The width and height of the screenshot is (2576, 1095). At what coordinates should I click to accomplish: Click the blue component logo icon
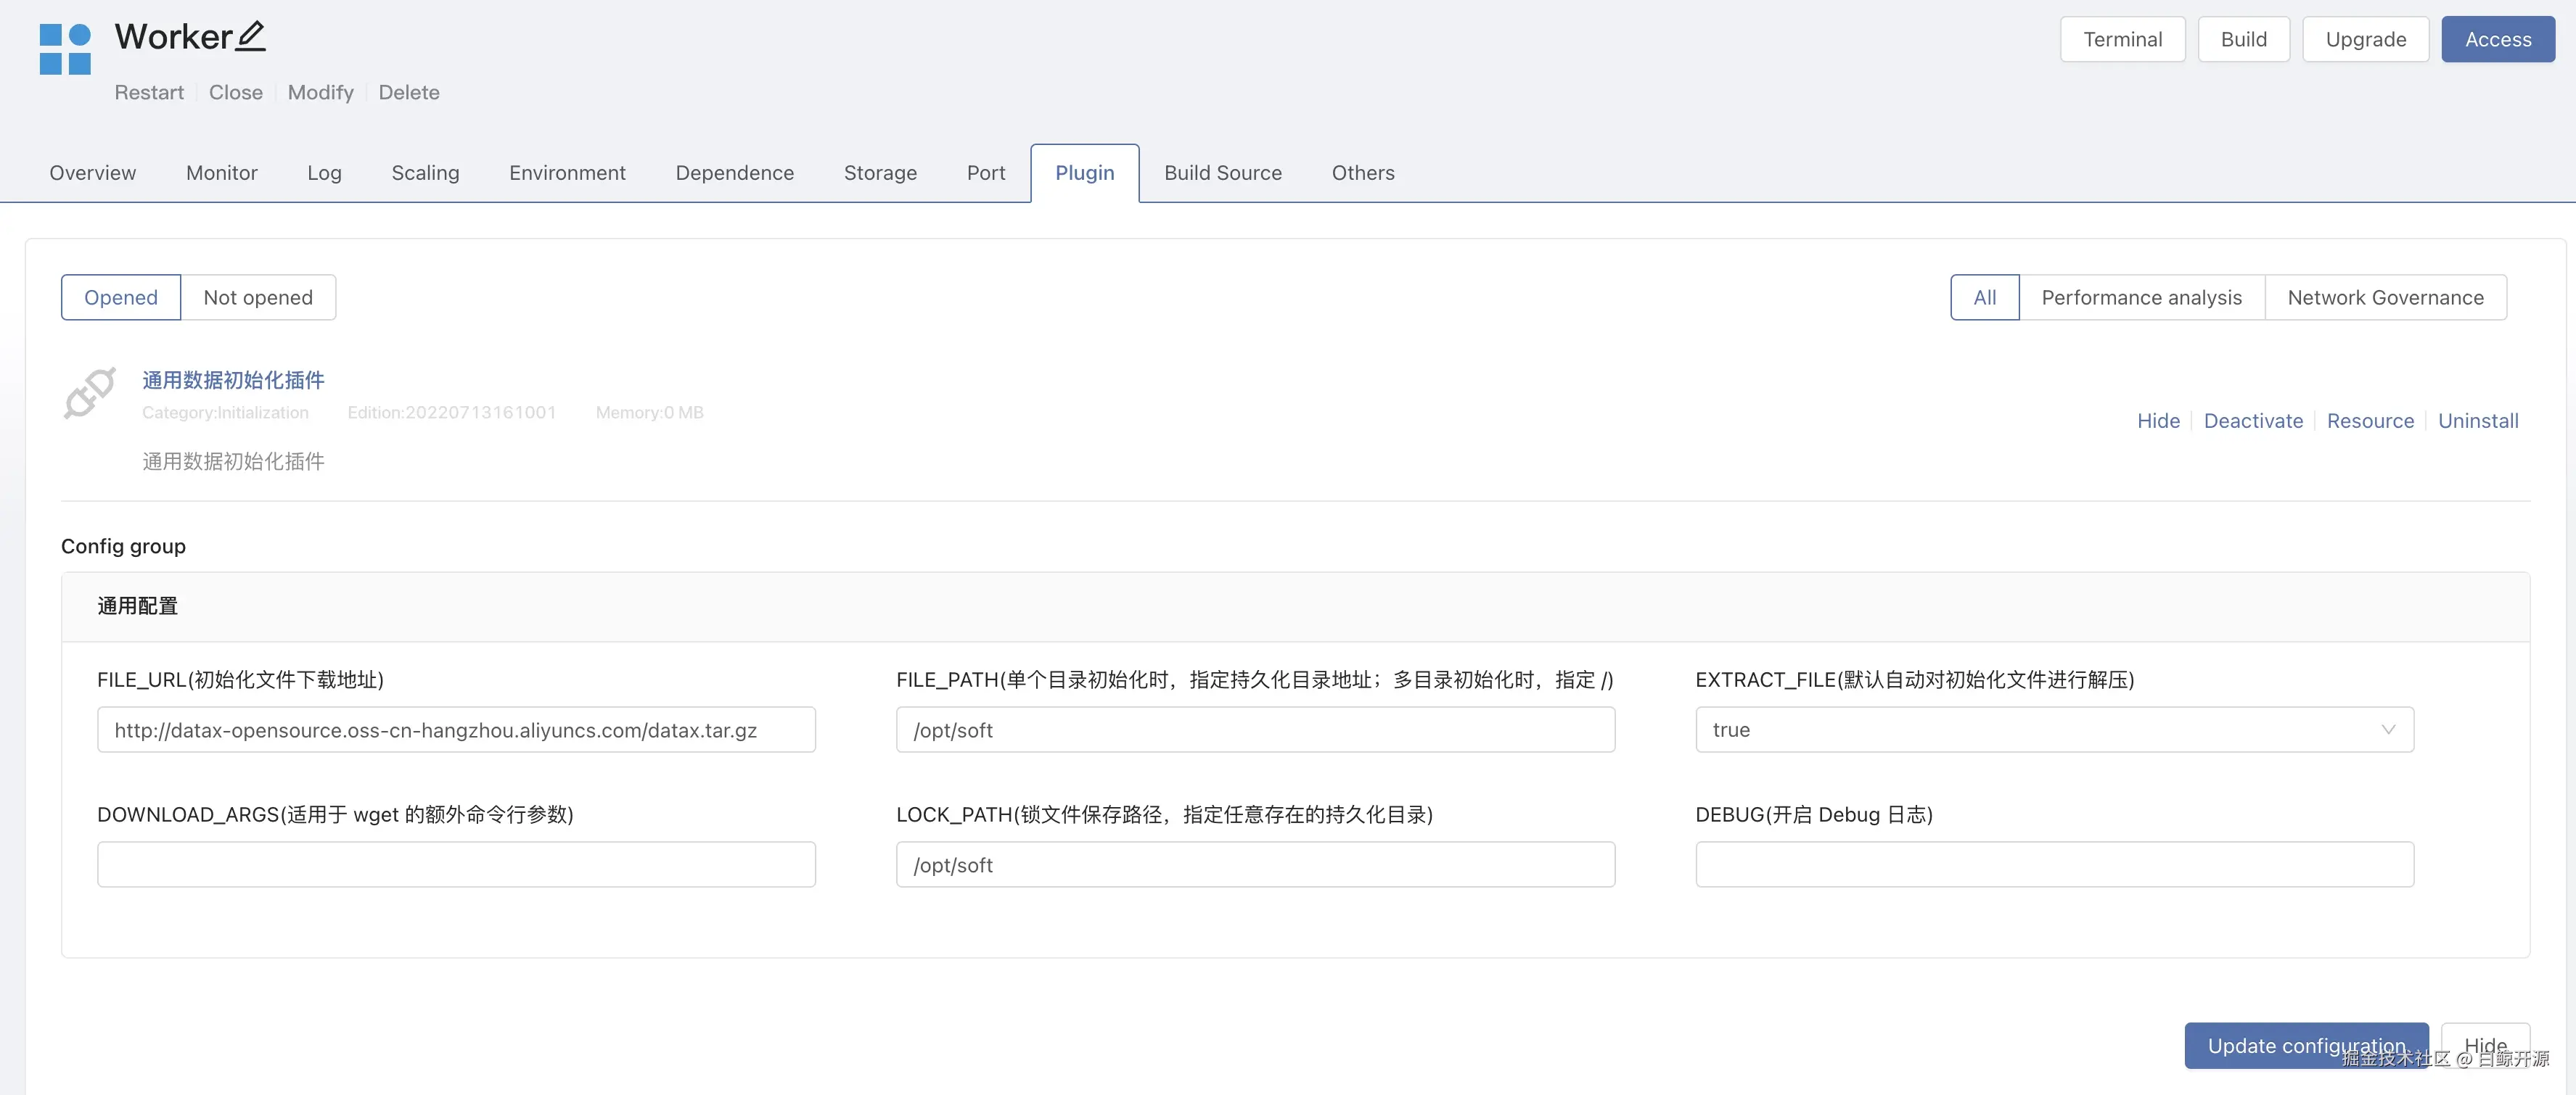65,49
